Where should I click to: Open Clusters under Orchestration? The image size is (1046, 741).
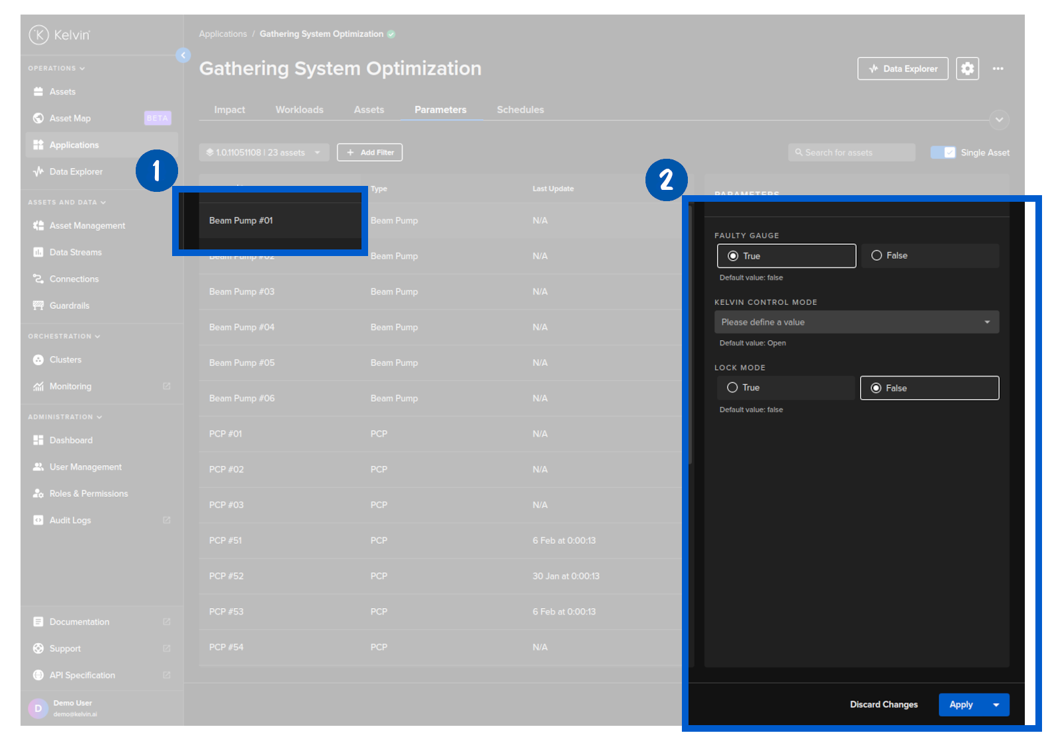point(66,360)
